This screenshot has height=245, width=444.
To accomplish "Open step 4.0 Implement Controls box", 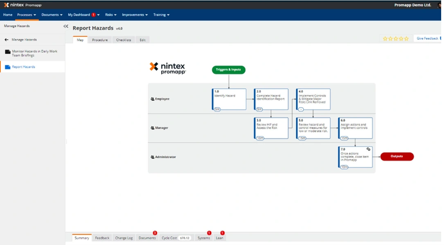I will tap(313, 99).
